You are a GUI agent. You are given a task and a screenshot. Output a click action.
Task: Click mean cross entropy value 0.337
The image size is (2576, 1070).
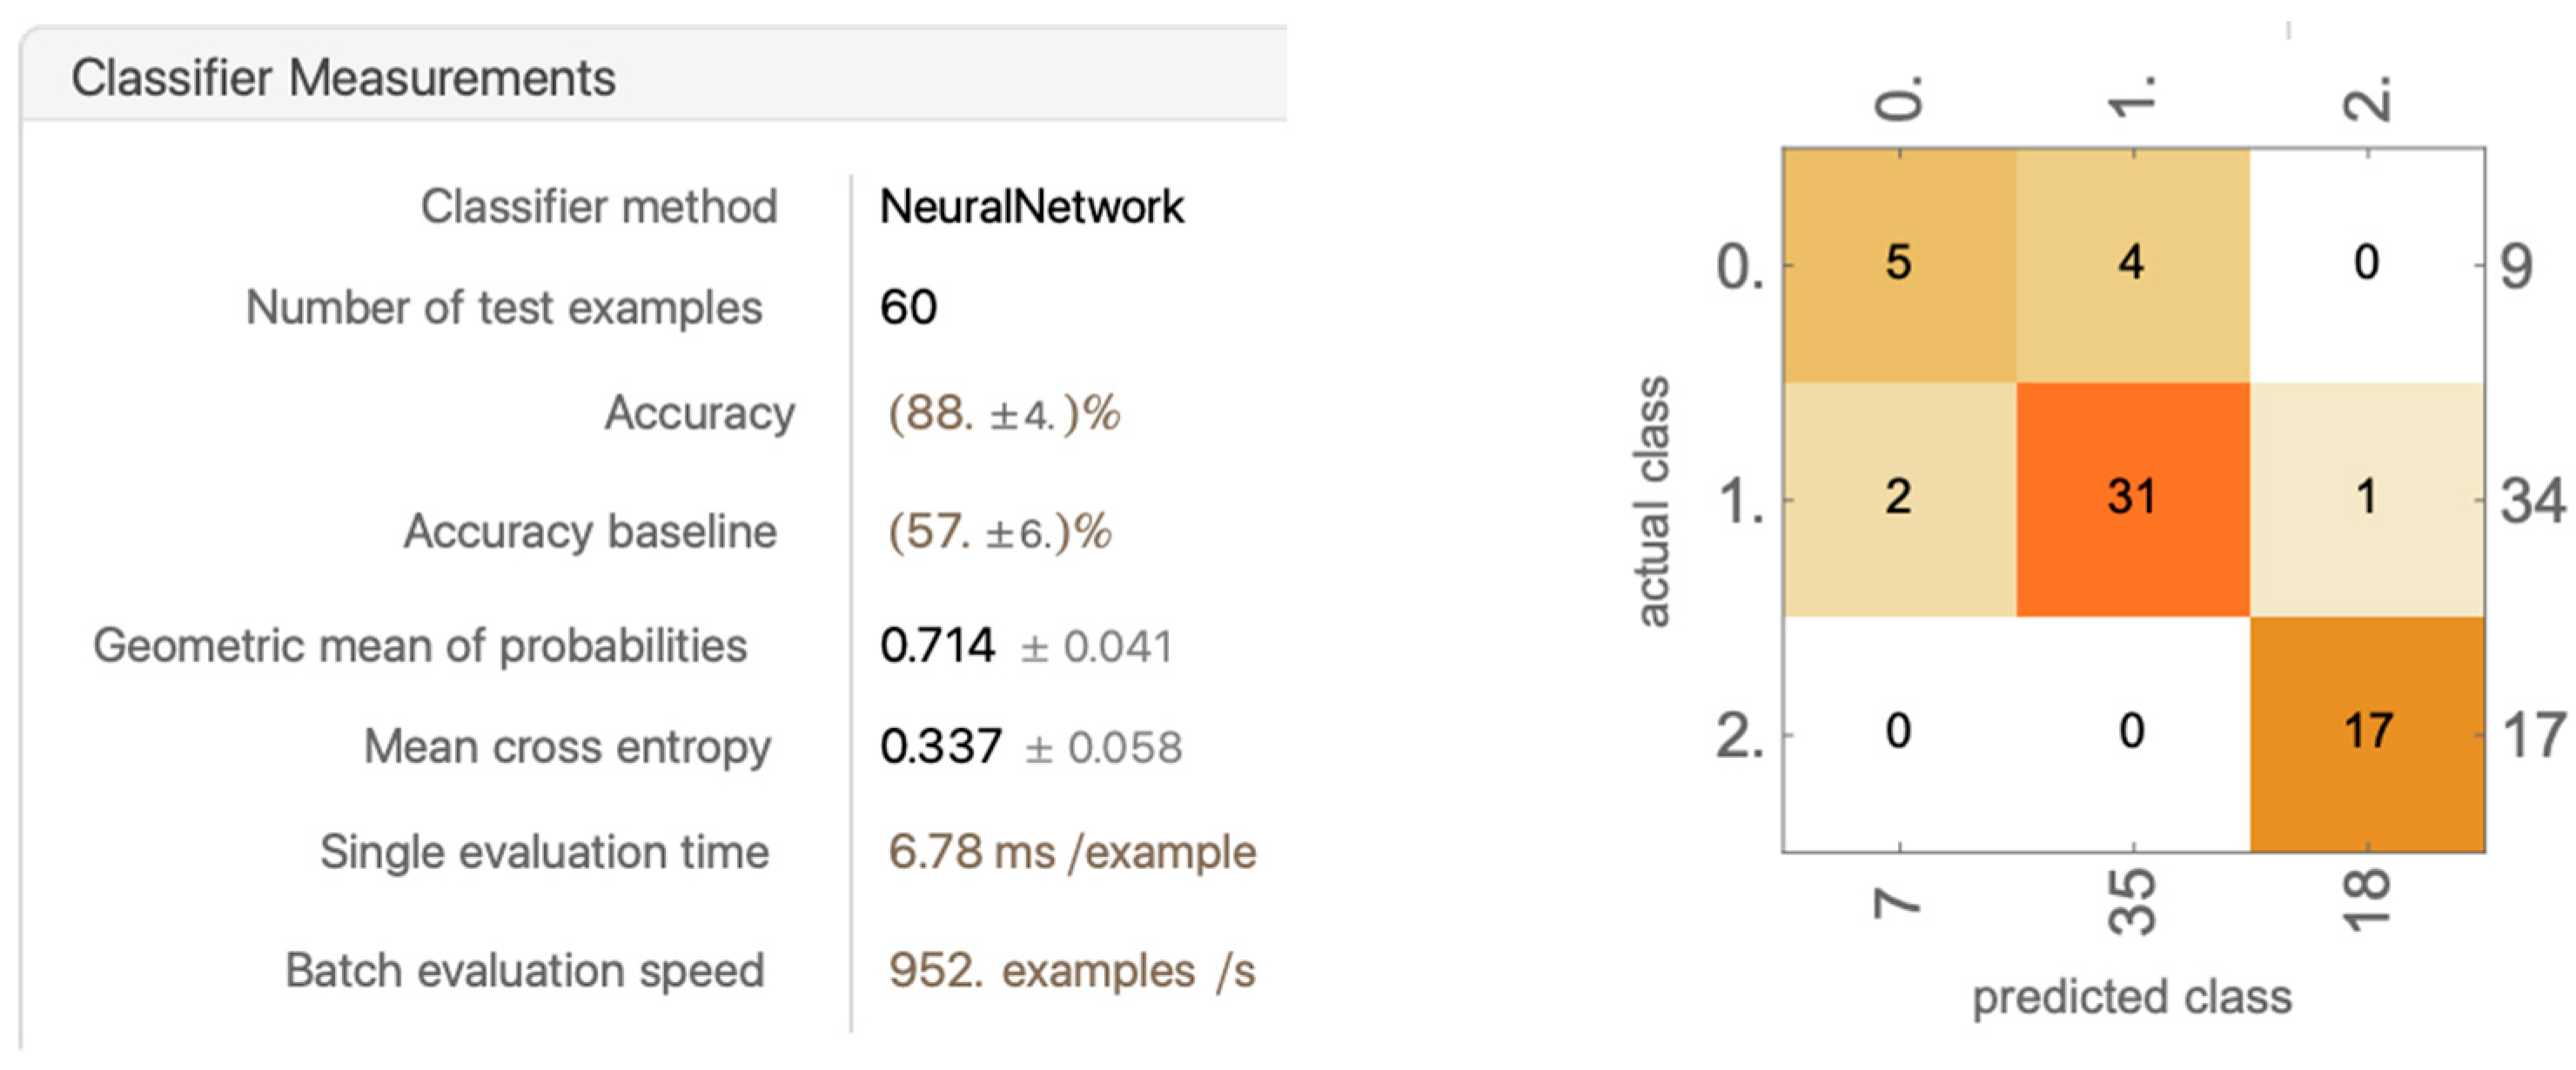(941, 746)
